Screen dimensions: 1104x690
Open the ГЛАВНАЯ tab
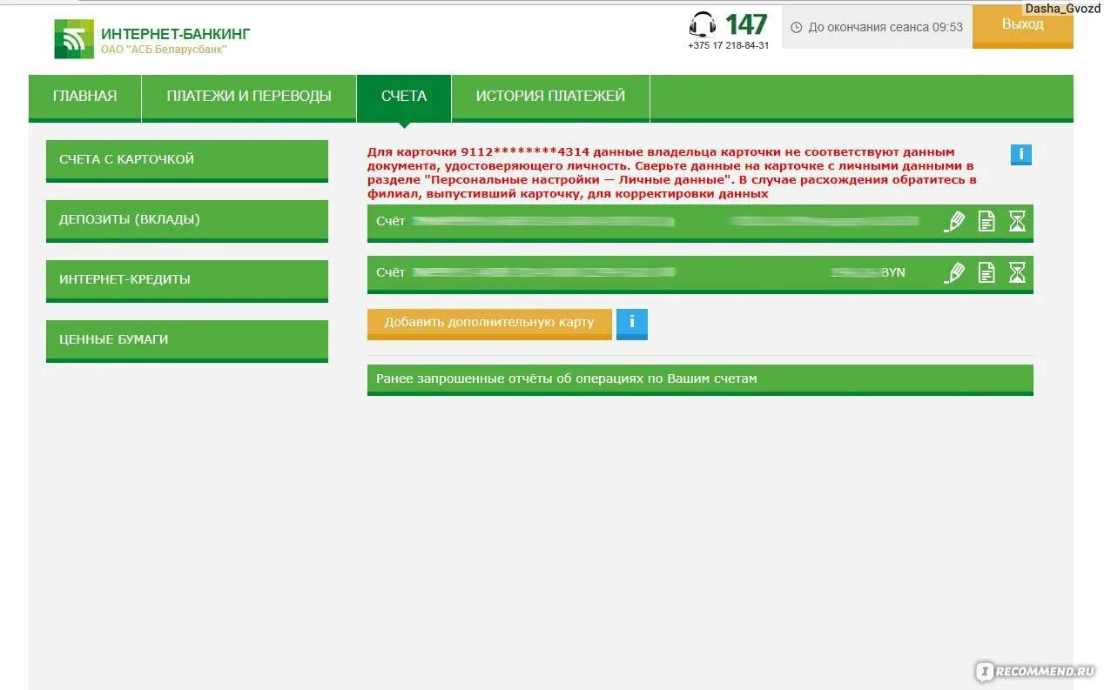pos(84,97)
